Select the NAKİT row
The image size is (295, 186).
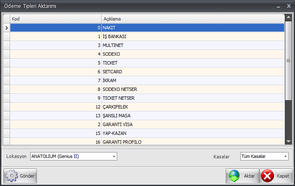[x=147, y=28]
